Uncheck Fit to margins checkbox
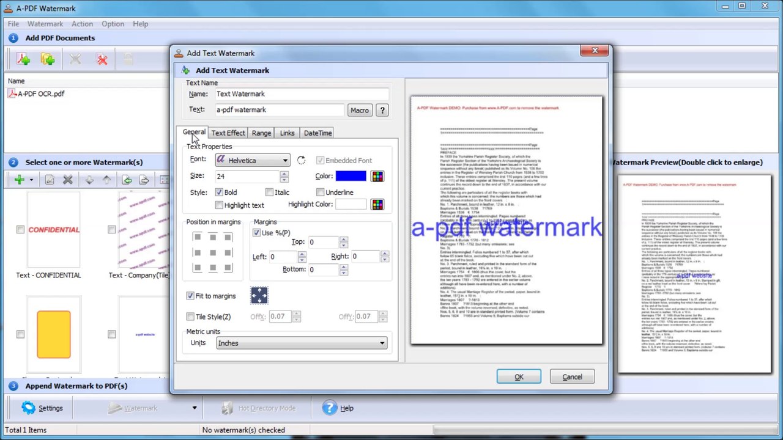The image size is (783, 440). (x=190, y=296)
